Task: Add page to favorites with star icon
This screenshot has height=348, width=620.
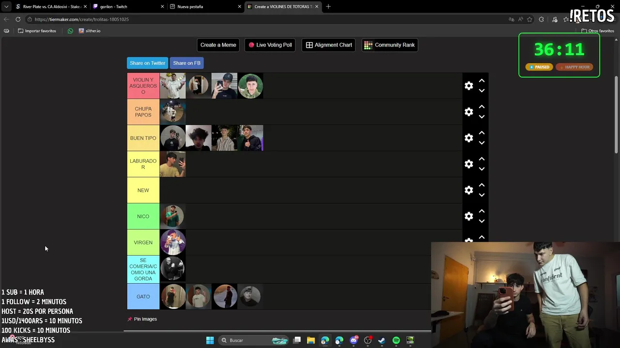Action: pos(529,19)
